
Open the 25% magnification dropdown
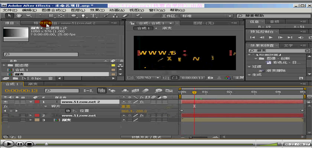tap(148, 78)
